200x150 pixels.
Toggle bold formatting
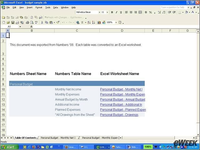112,12
